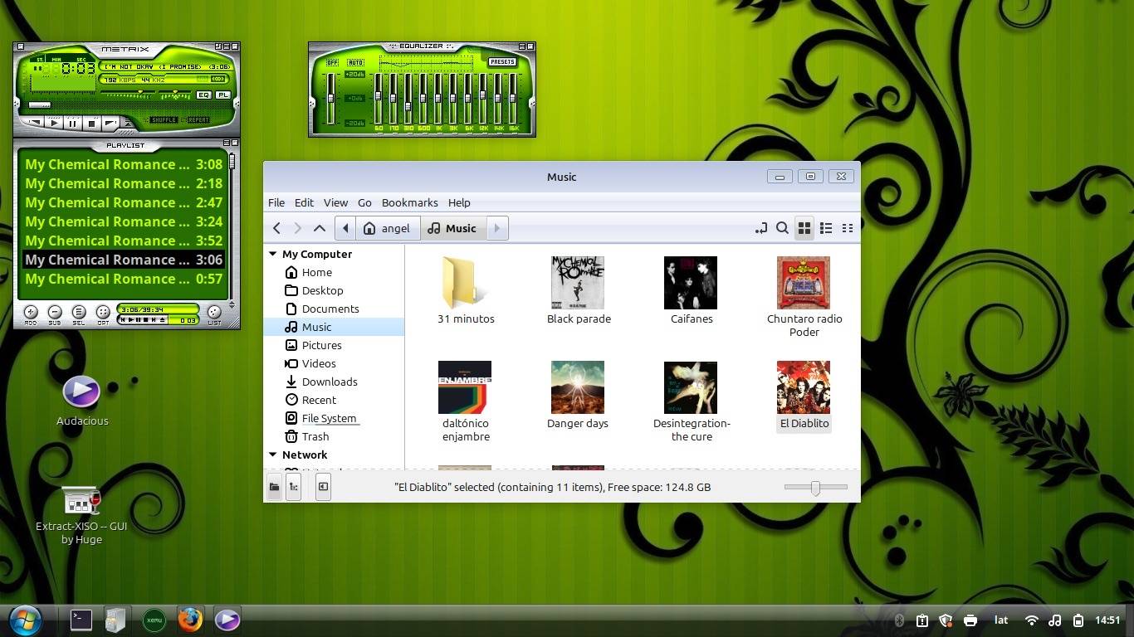The height and width of the screenshot is (637, 1134).
Task: Click the OPT button in the playlist
Action: coord(103,313)
